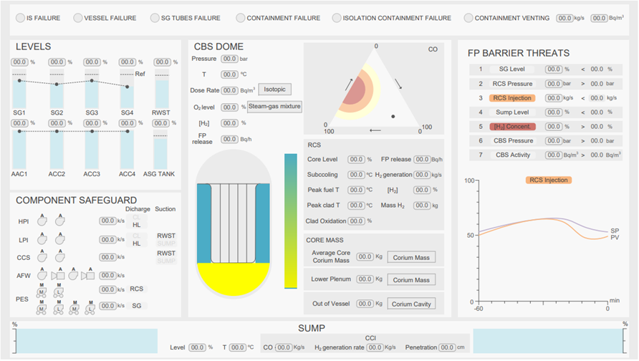The image size is (639, 361).
Task: Click the second PES RCS-row pump marked L
Action: pos(59,292)
